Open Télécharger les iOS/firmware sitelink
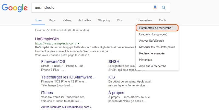219x111 pixels. (69, 77)
